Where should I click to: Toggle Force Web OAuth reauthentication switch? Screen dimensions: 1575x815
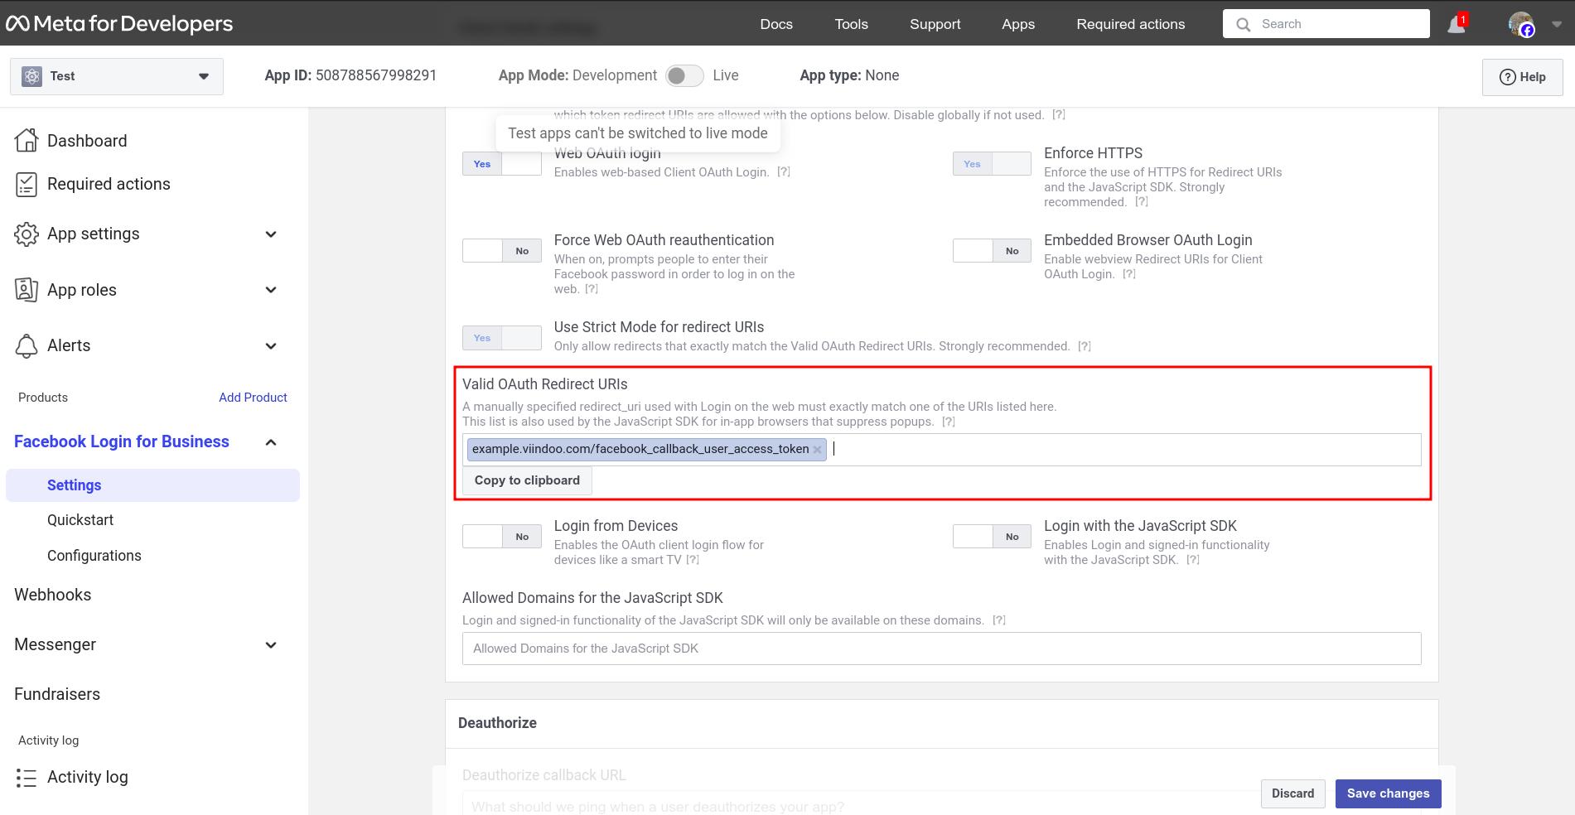501,251
